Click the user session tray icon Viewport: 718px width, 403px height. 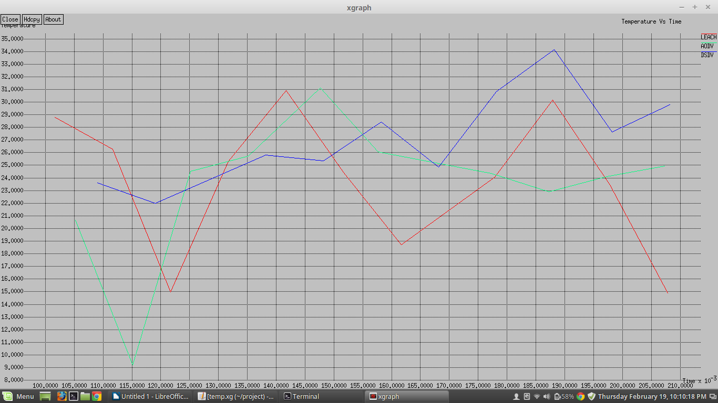click(517, 397)
